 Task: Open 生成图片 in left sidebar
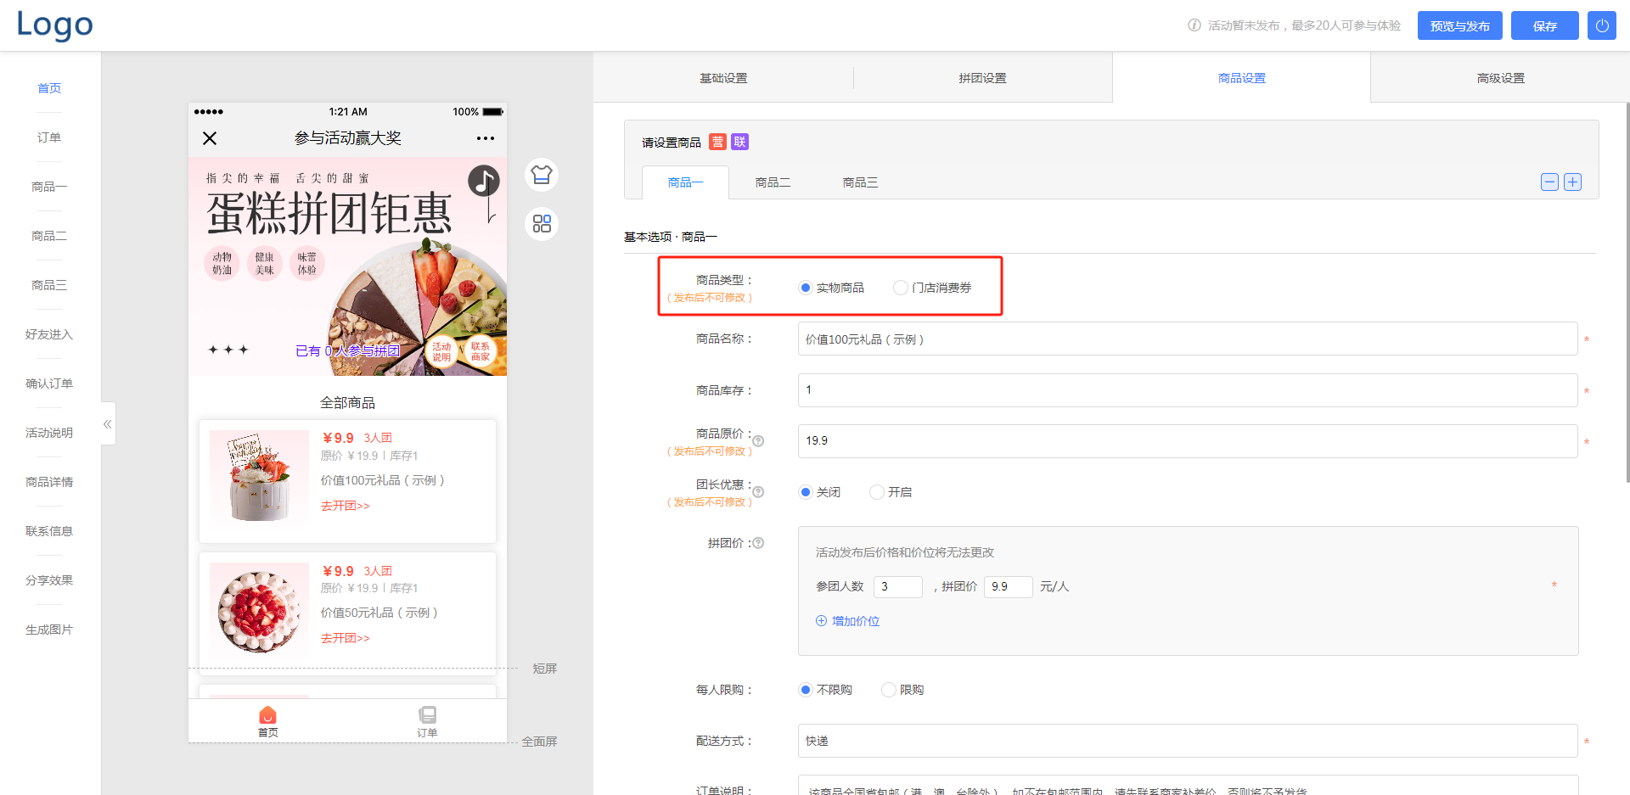coord(49,630)
